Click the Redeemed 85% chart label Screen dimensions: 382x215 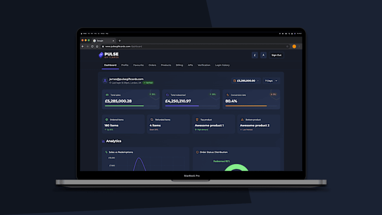(222, 161)
